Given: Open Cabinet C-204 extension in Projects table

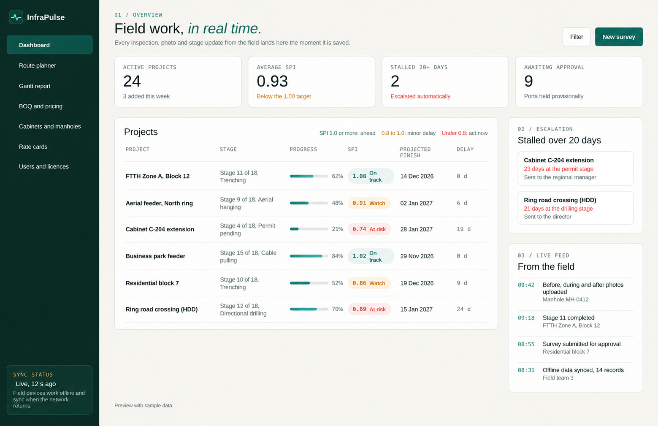Looking at the screenshot, I should [x=306, y=229].
